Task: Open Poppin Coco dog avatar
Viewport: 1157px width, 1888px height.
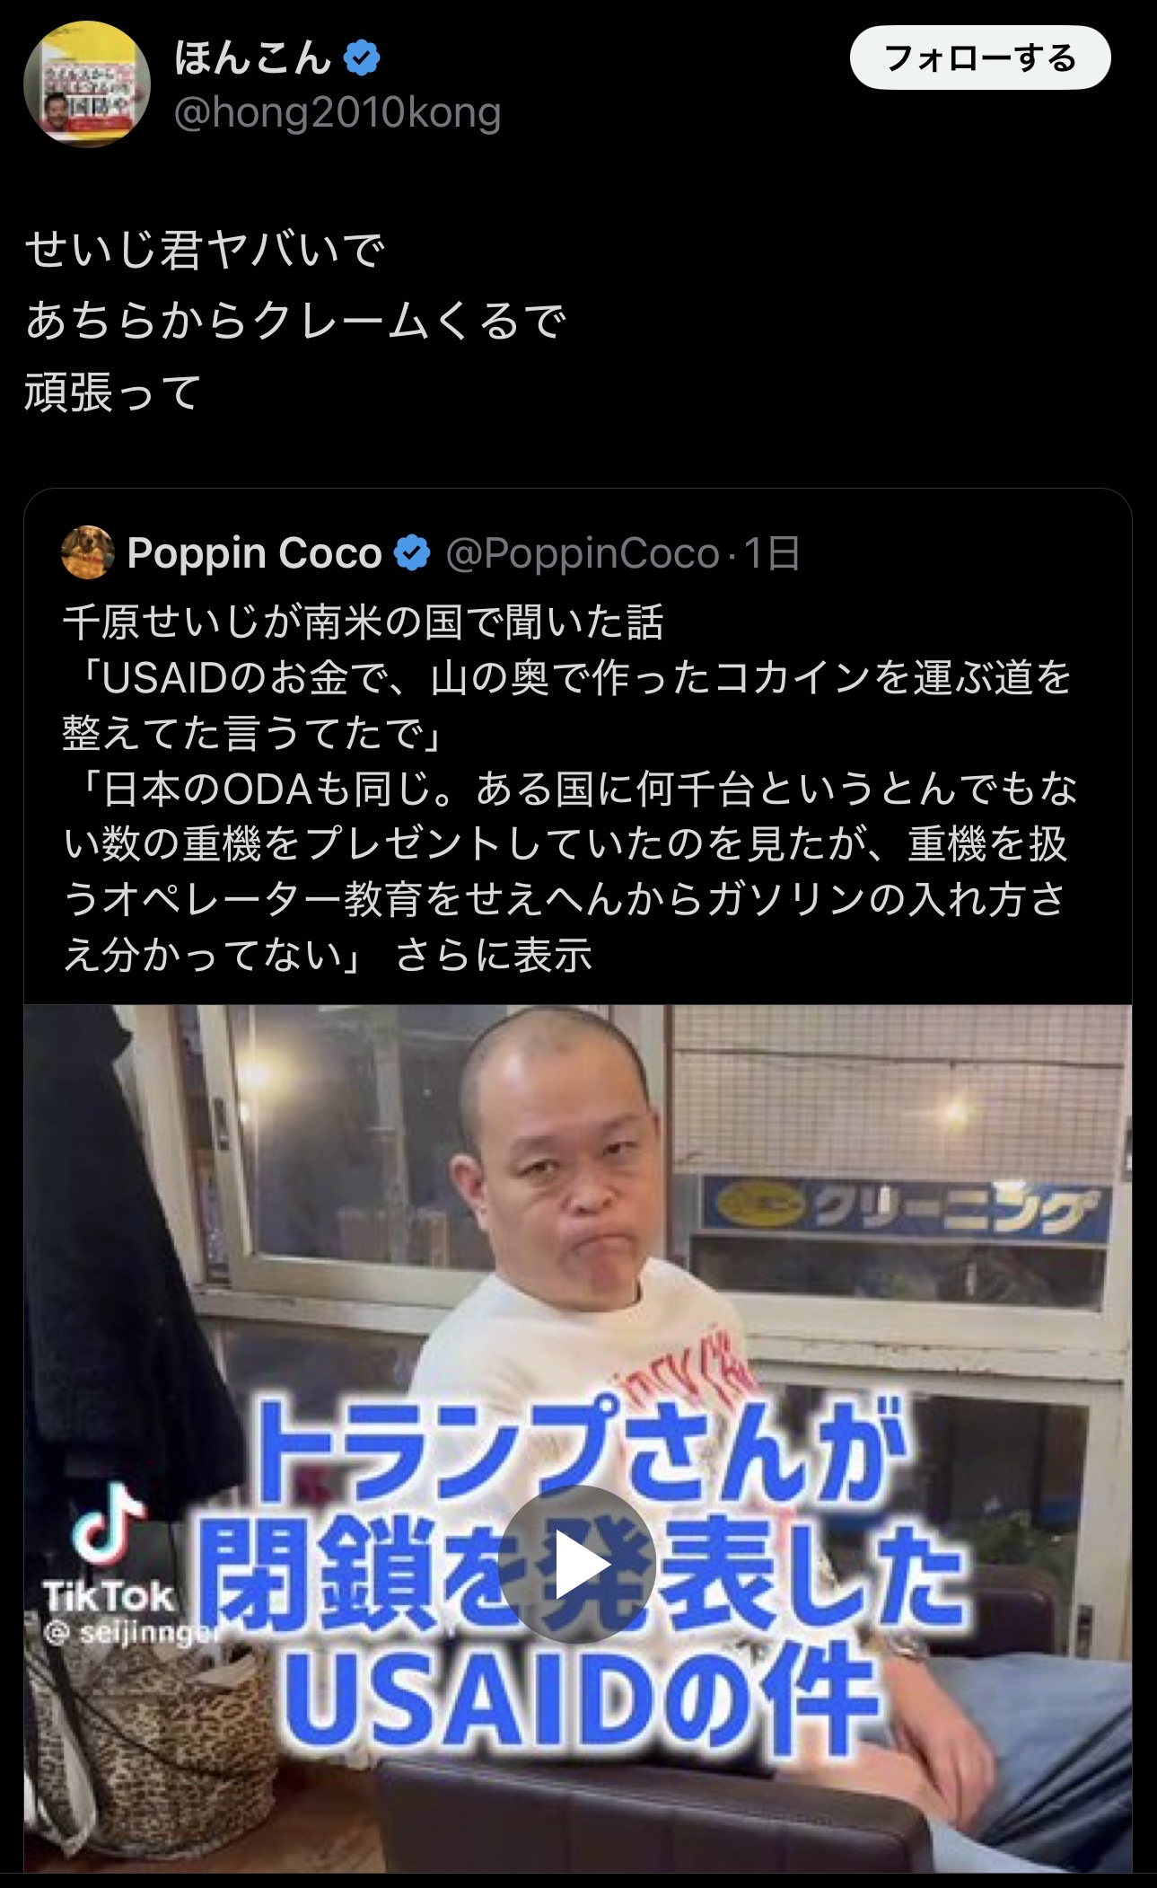Action: (88, 552)
